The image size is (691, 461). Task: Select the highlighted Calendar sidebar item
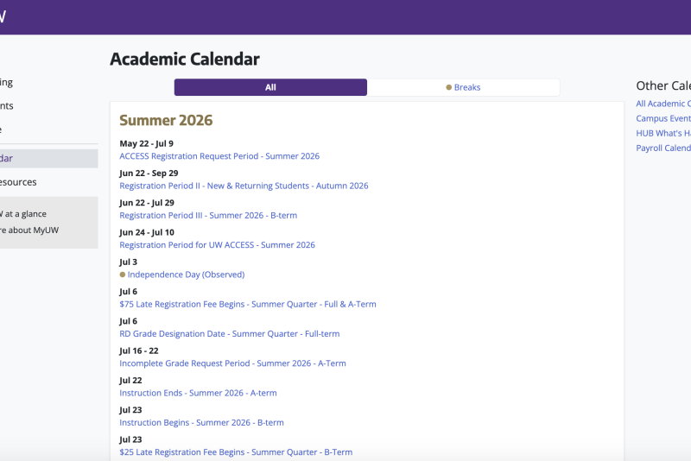tap(48, 159)
